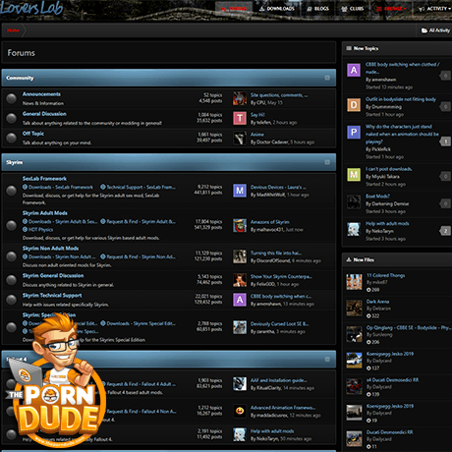Click the orange 'D' avatar in New Topics
452x452 pixels.
tap(354, 105)
